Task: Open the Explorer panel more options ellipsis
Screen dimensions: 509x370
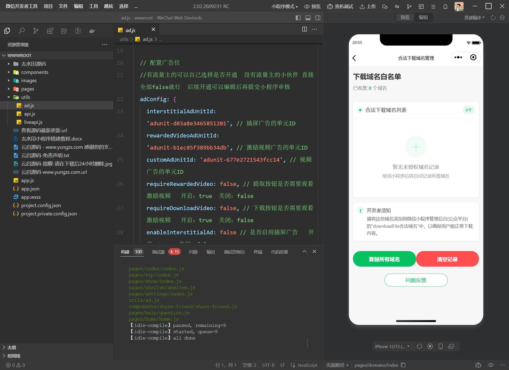Action: pyautogui.click(x=104, y=44)
